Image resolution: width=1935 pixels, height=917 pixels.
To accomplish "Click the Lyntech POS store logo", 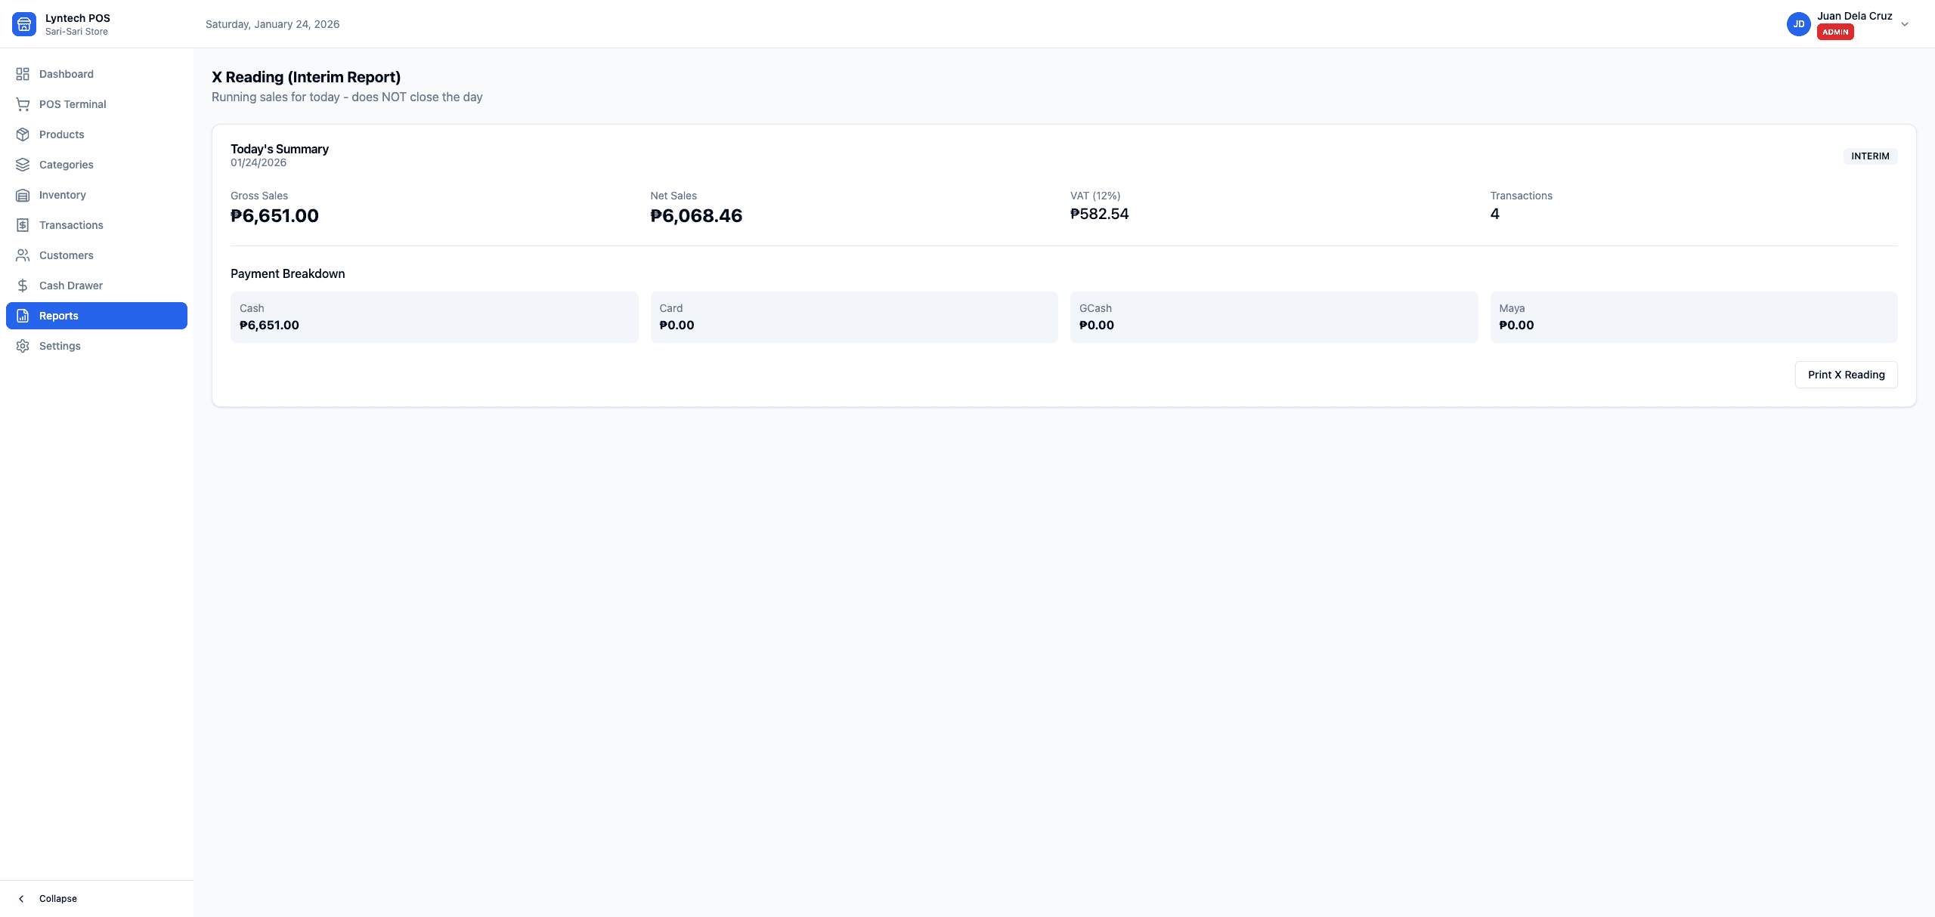I will (24, 24).
